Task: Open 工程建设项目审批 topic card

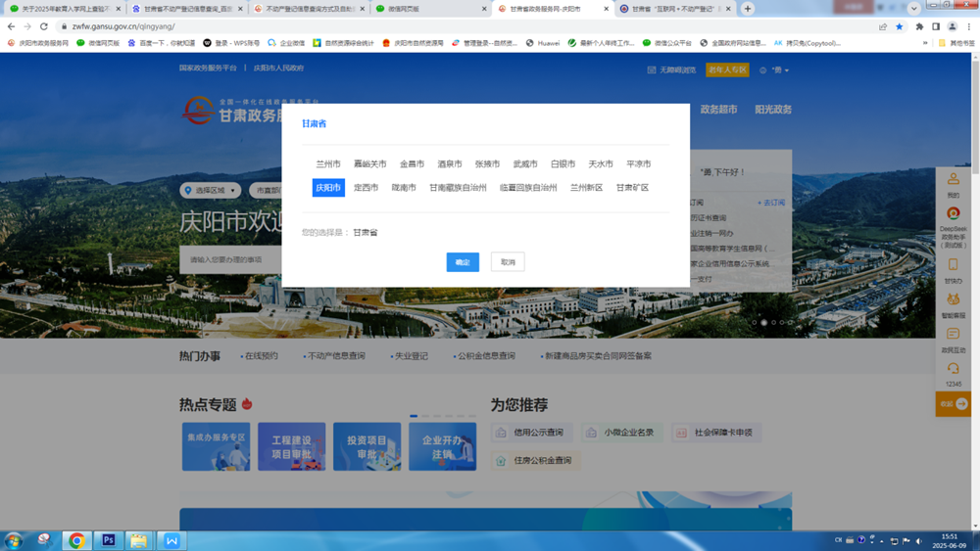Action: (x=291, y=446)
